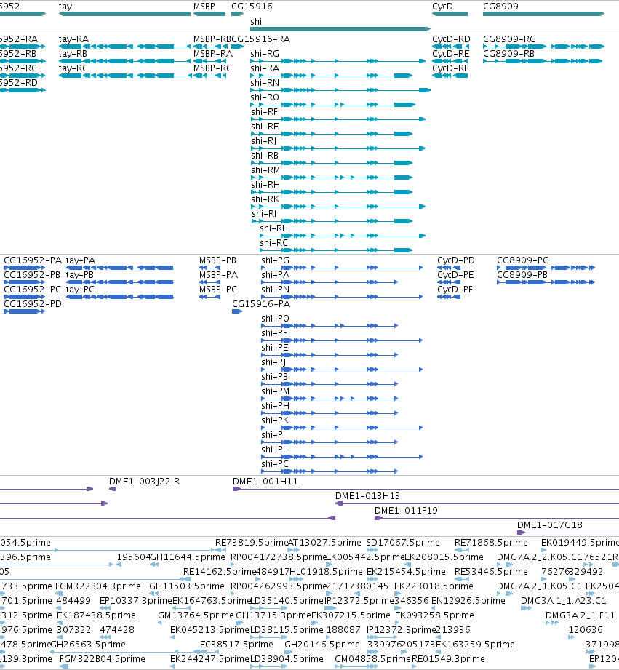Screen dimensions: 619x670
Task: Click protein CycD-PD
Action: pyautogui.click(x=456, y=260)
